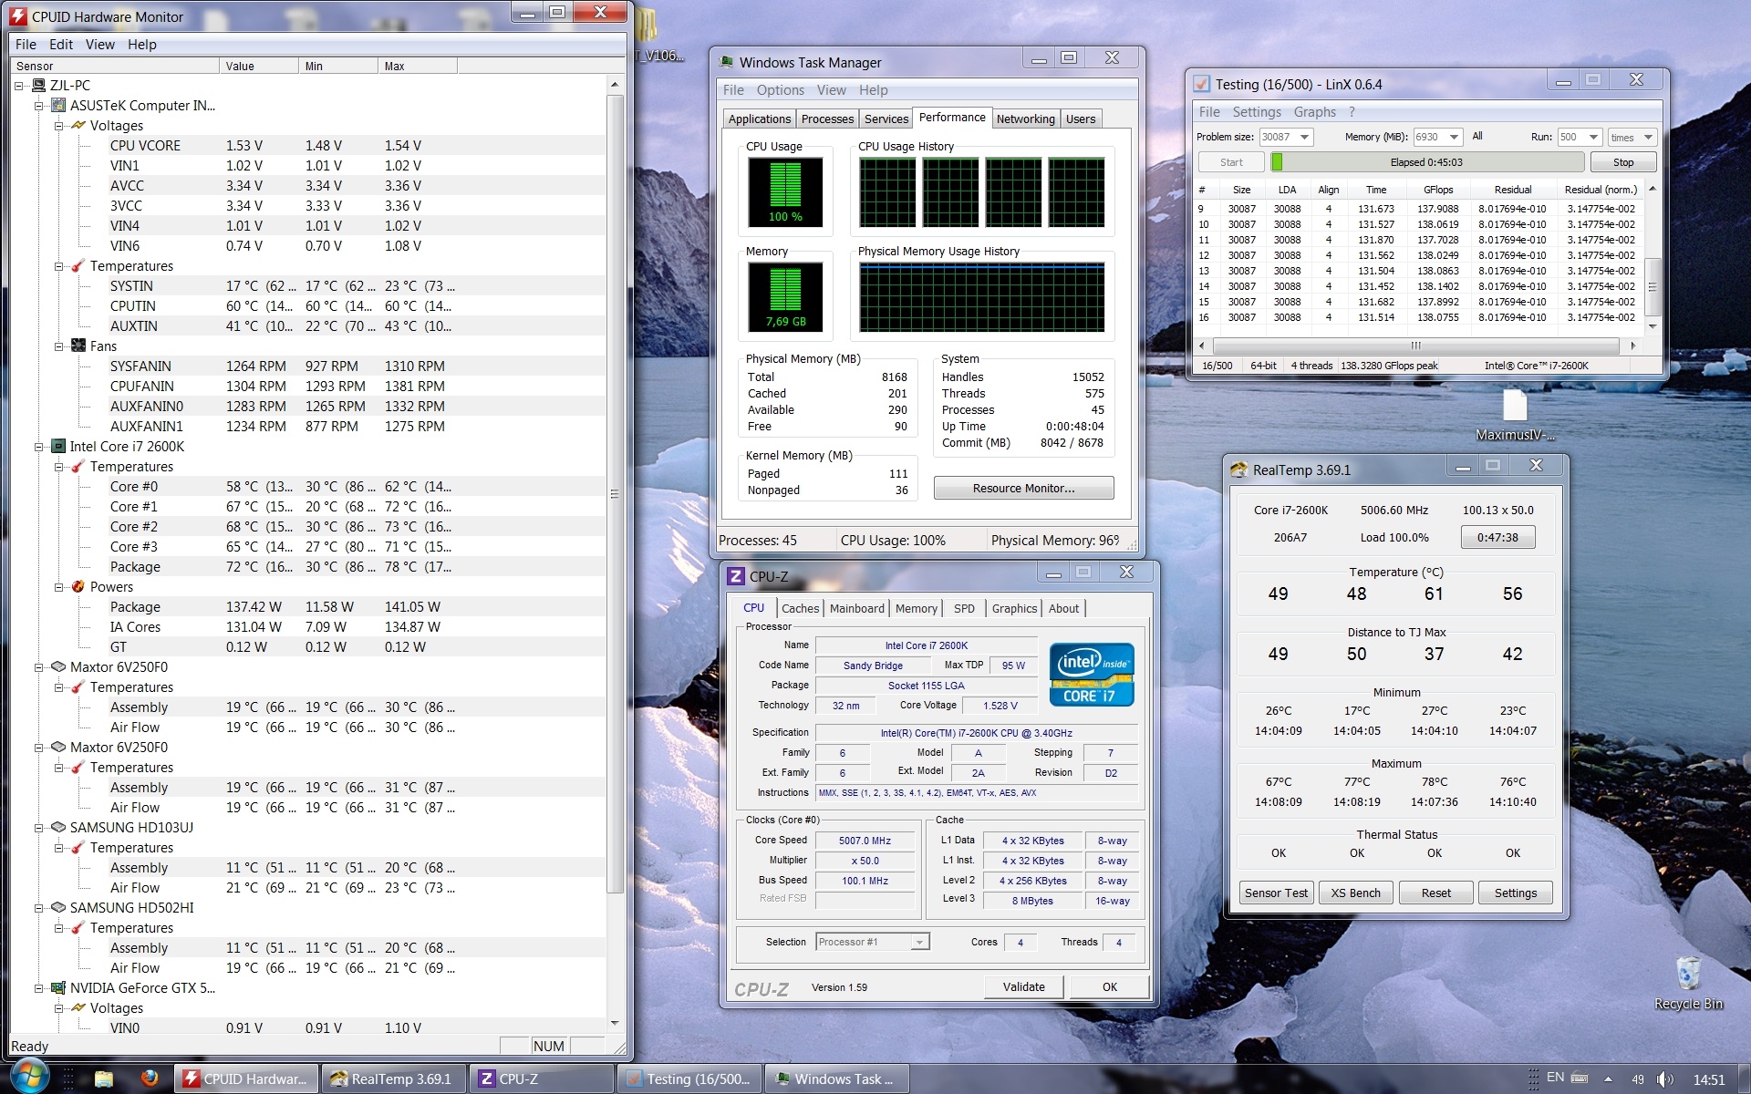Switch to RealTemp 3.69.1 taskbar button
This screenshot has width=1751, height=1094.
[x=394, y=1079]
